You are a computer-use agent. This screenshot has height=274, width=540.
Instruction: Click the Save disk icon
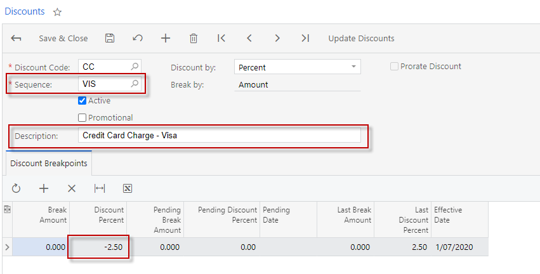pos(110,39)
